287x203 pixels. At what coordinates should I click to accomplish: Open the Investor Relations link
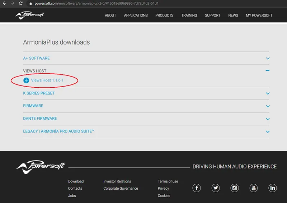tap(117, 181)
